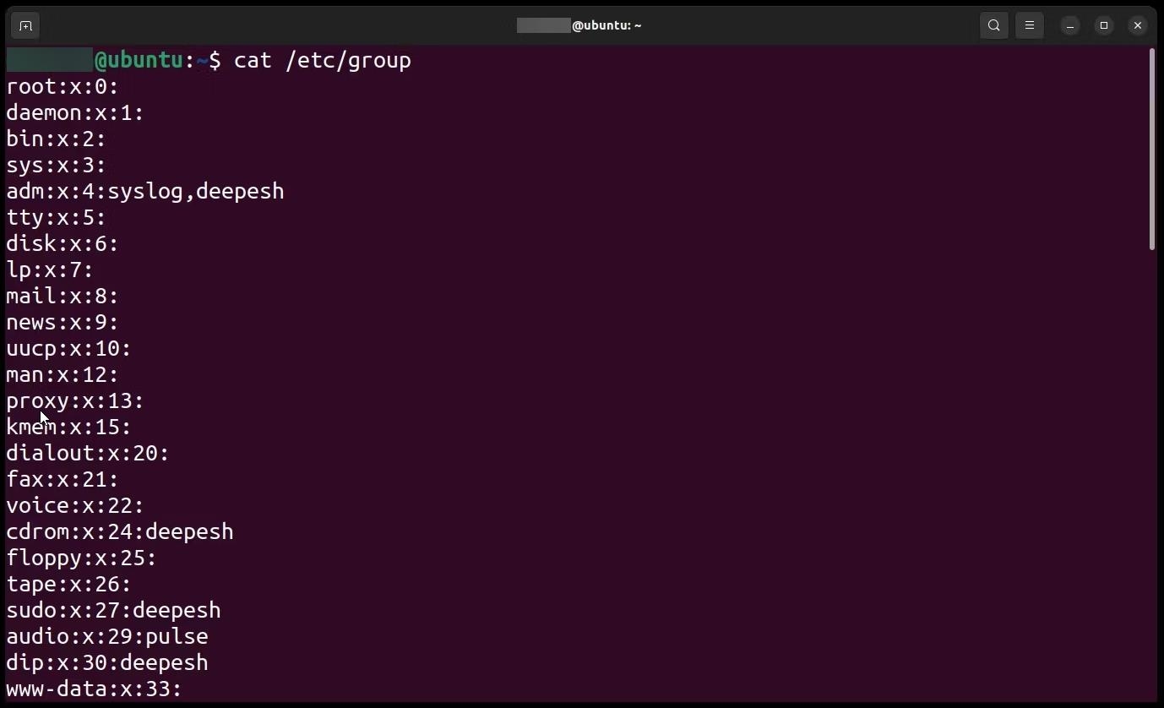Screen dimensions: 1164x708
Task: Click the 'sudo:x:27:deepesh' line
Action: [113, 610]
